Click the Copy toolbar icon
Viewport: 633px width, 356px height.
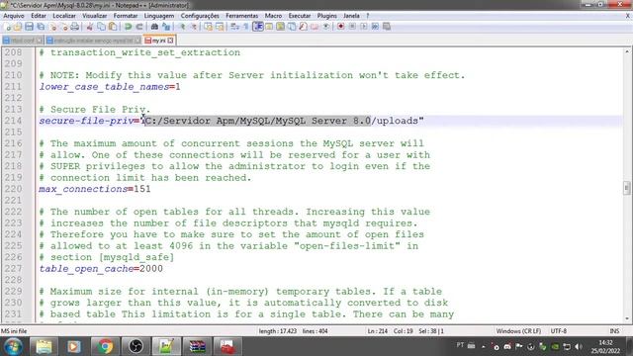(x=101, y=27)
